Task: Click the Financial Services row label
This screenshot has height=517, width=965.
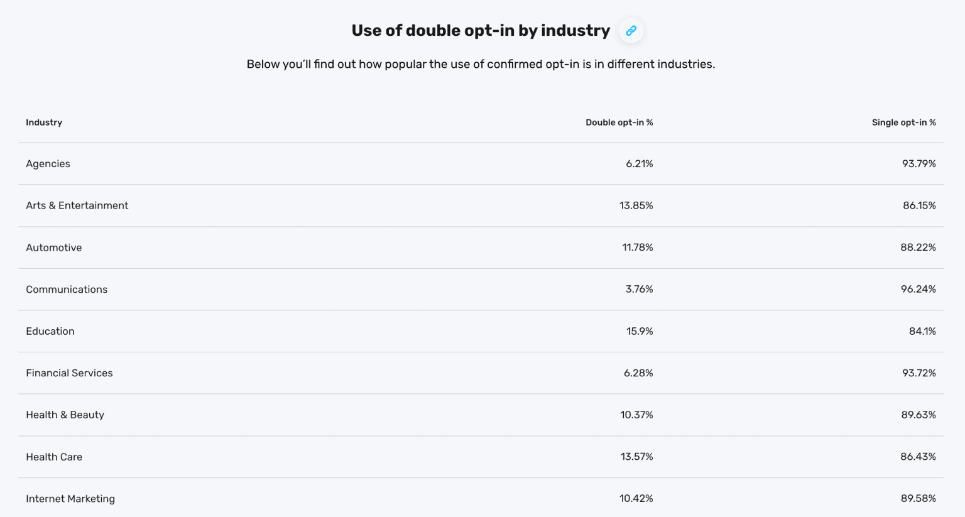Action: (69, 373)
